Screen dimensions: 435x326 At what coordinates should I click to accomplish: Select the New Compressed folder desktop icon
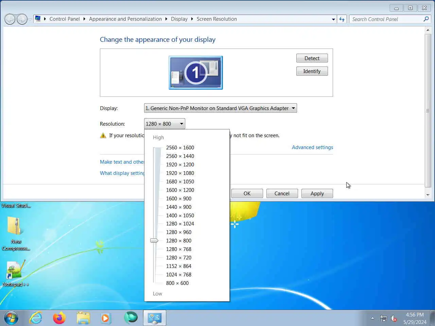coord(16,234)
